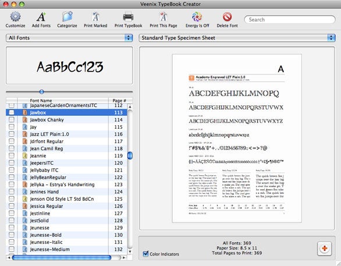341x266 pixels.
Task: Open the All Fonts dropdown
Action: pos(69,38)
